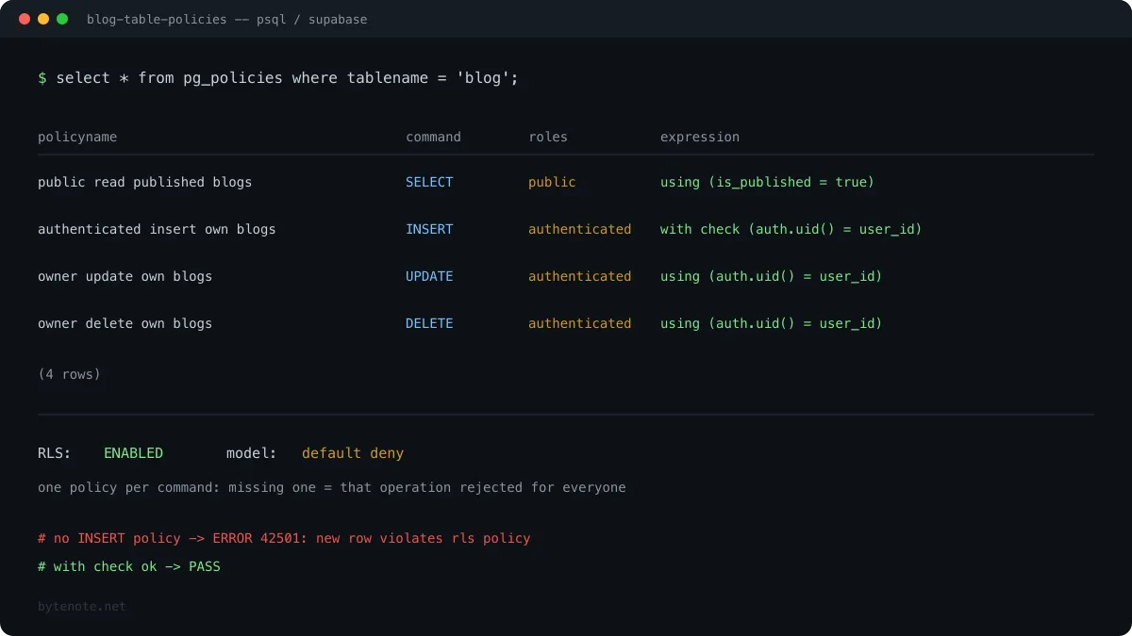Click the 'SELECT' command cell

429,182
